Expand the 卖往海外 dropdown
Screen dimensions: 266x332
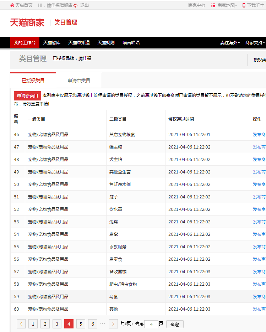(x=230, y=42)
